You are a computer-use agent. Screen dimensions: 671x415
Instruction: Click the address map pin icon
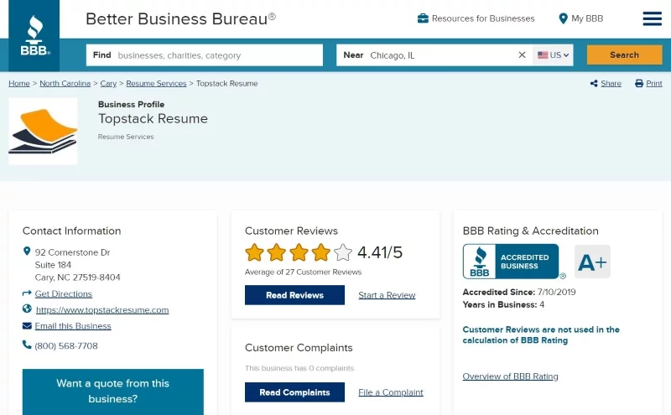pyautogui.click(x=27, y=252)
